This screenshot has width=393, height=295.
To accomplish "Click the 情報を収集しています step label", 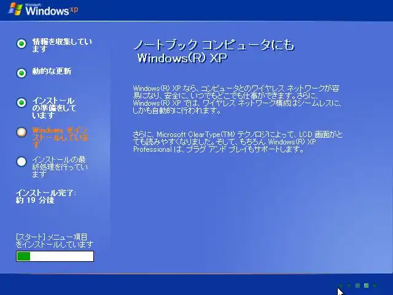I will tap(62, 45).
